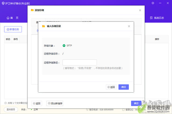The image size is (172, 114).
Task: Click the green SFTP storage icon
Action: [64, 46]
